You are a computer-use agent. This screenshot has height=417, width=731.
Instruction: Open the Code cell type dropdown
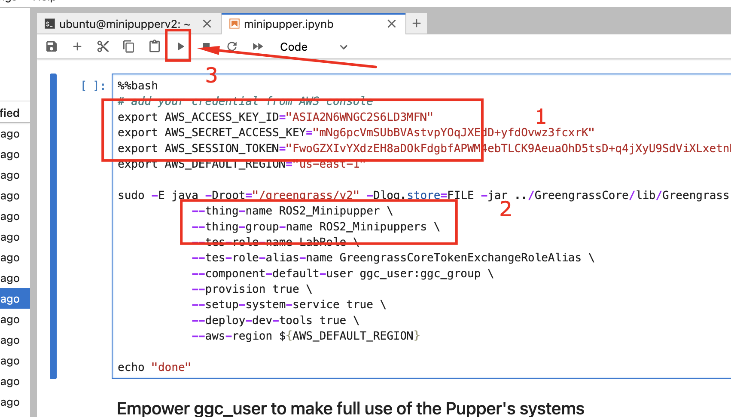pyautogui.click(x=313, y=47)
